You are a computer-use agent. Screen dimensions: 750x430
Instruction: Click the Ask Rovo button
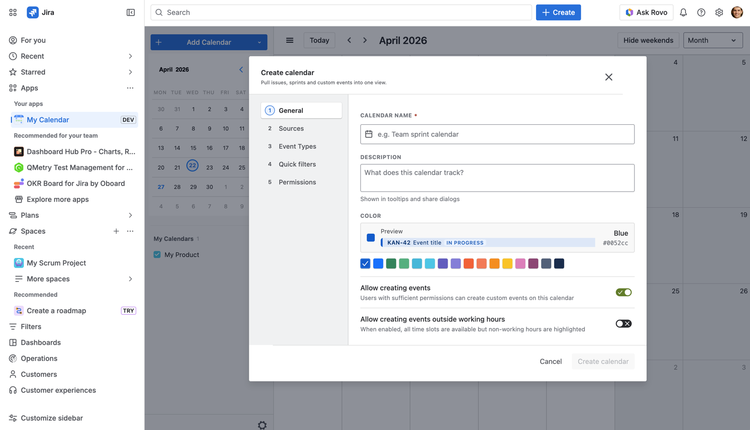[x=646, y=12]
